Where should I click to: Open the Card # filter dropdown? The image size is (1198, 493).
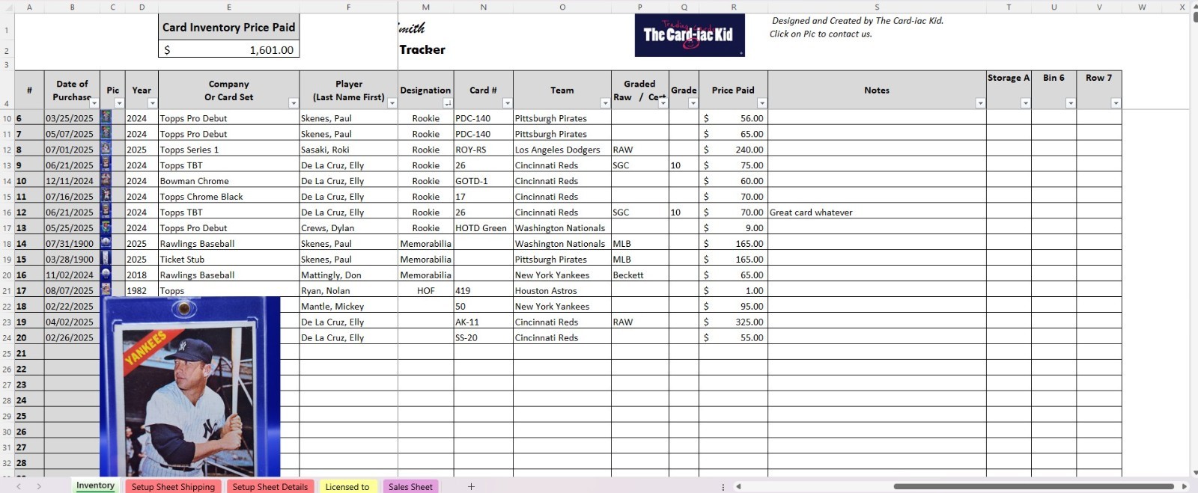(507, 103)
